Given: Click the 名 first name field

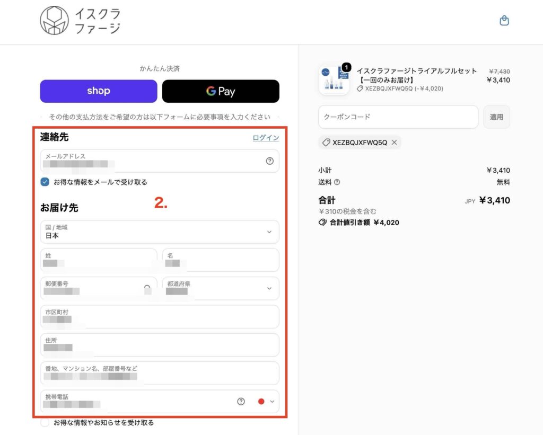Looking at the screenshot, I should coord(221,260).
